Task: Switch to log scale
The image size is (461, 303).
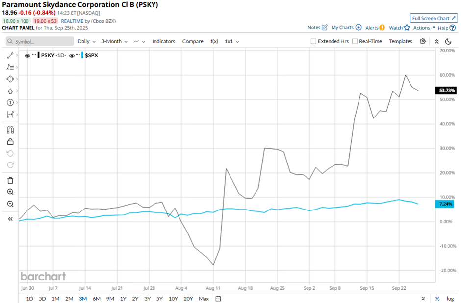Action: 450,298
